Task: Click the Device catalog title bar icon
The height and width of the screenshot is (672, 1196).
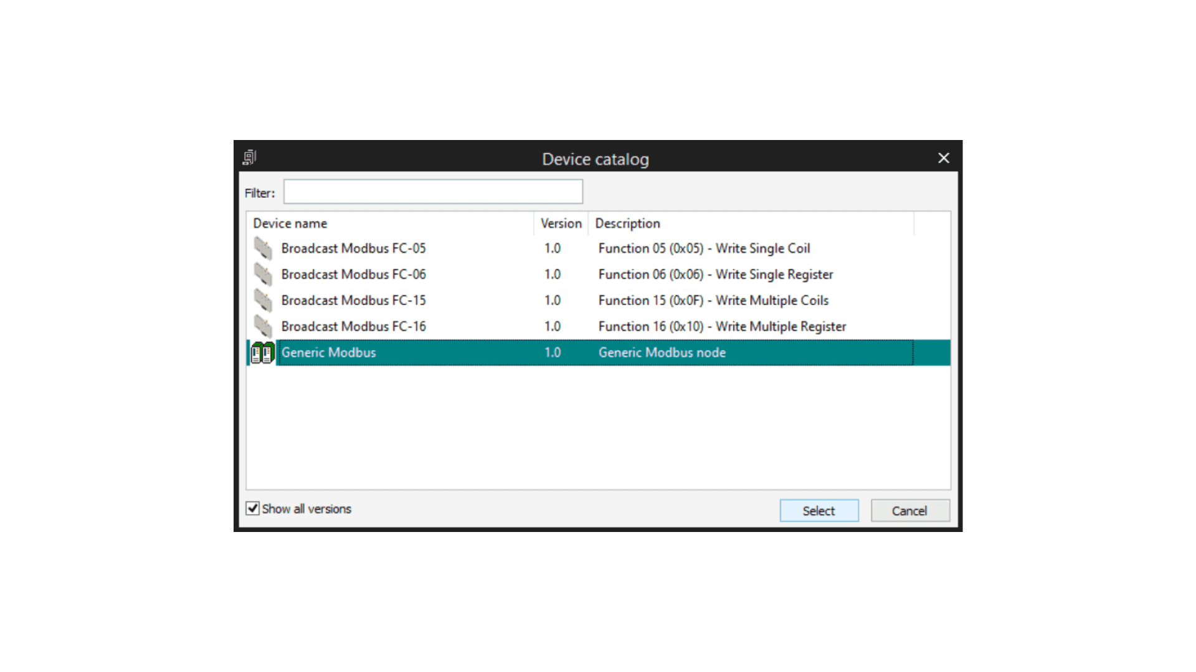Action: point(250,157)
